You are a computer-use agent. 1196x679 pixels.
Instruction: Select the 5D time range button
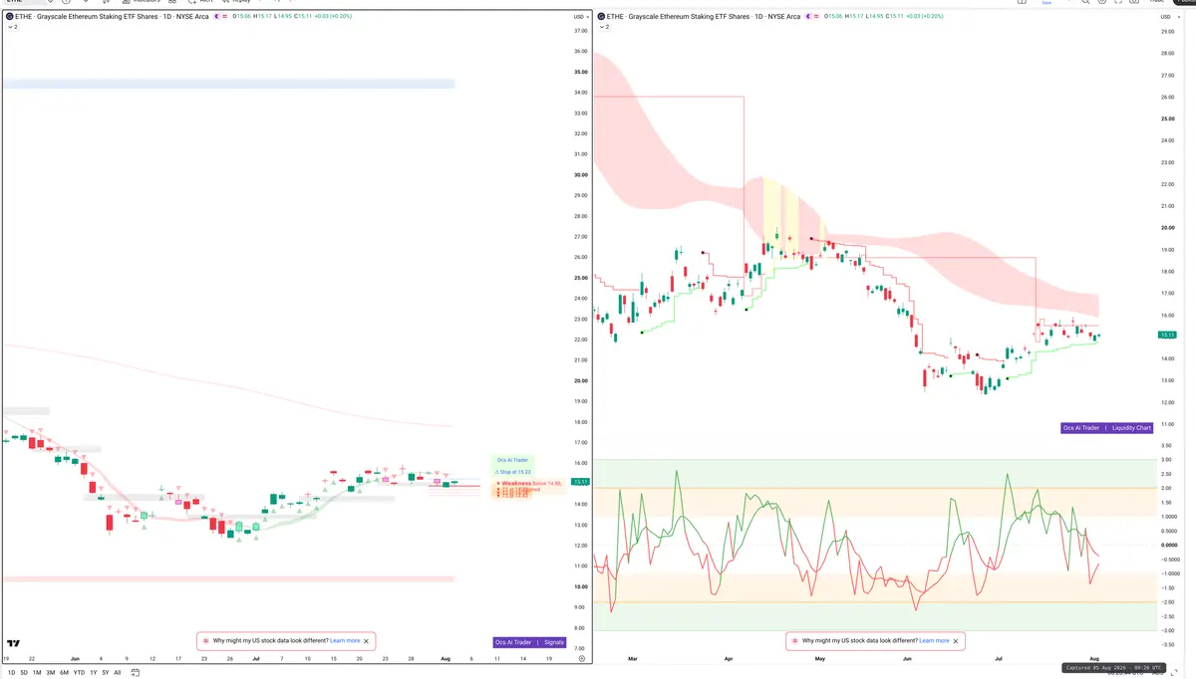click(24, 673)
